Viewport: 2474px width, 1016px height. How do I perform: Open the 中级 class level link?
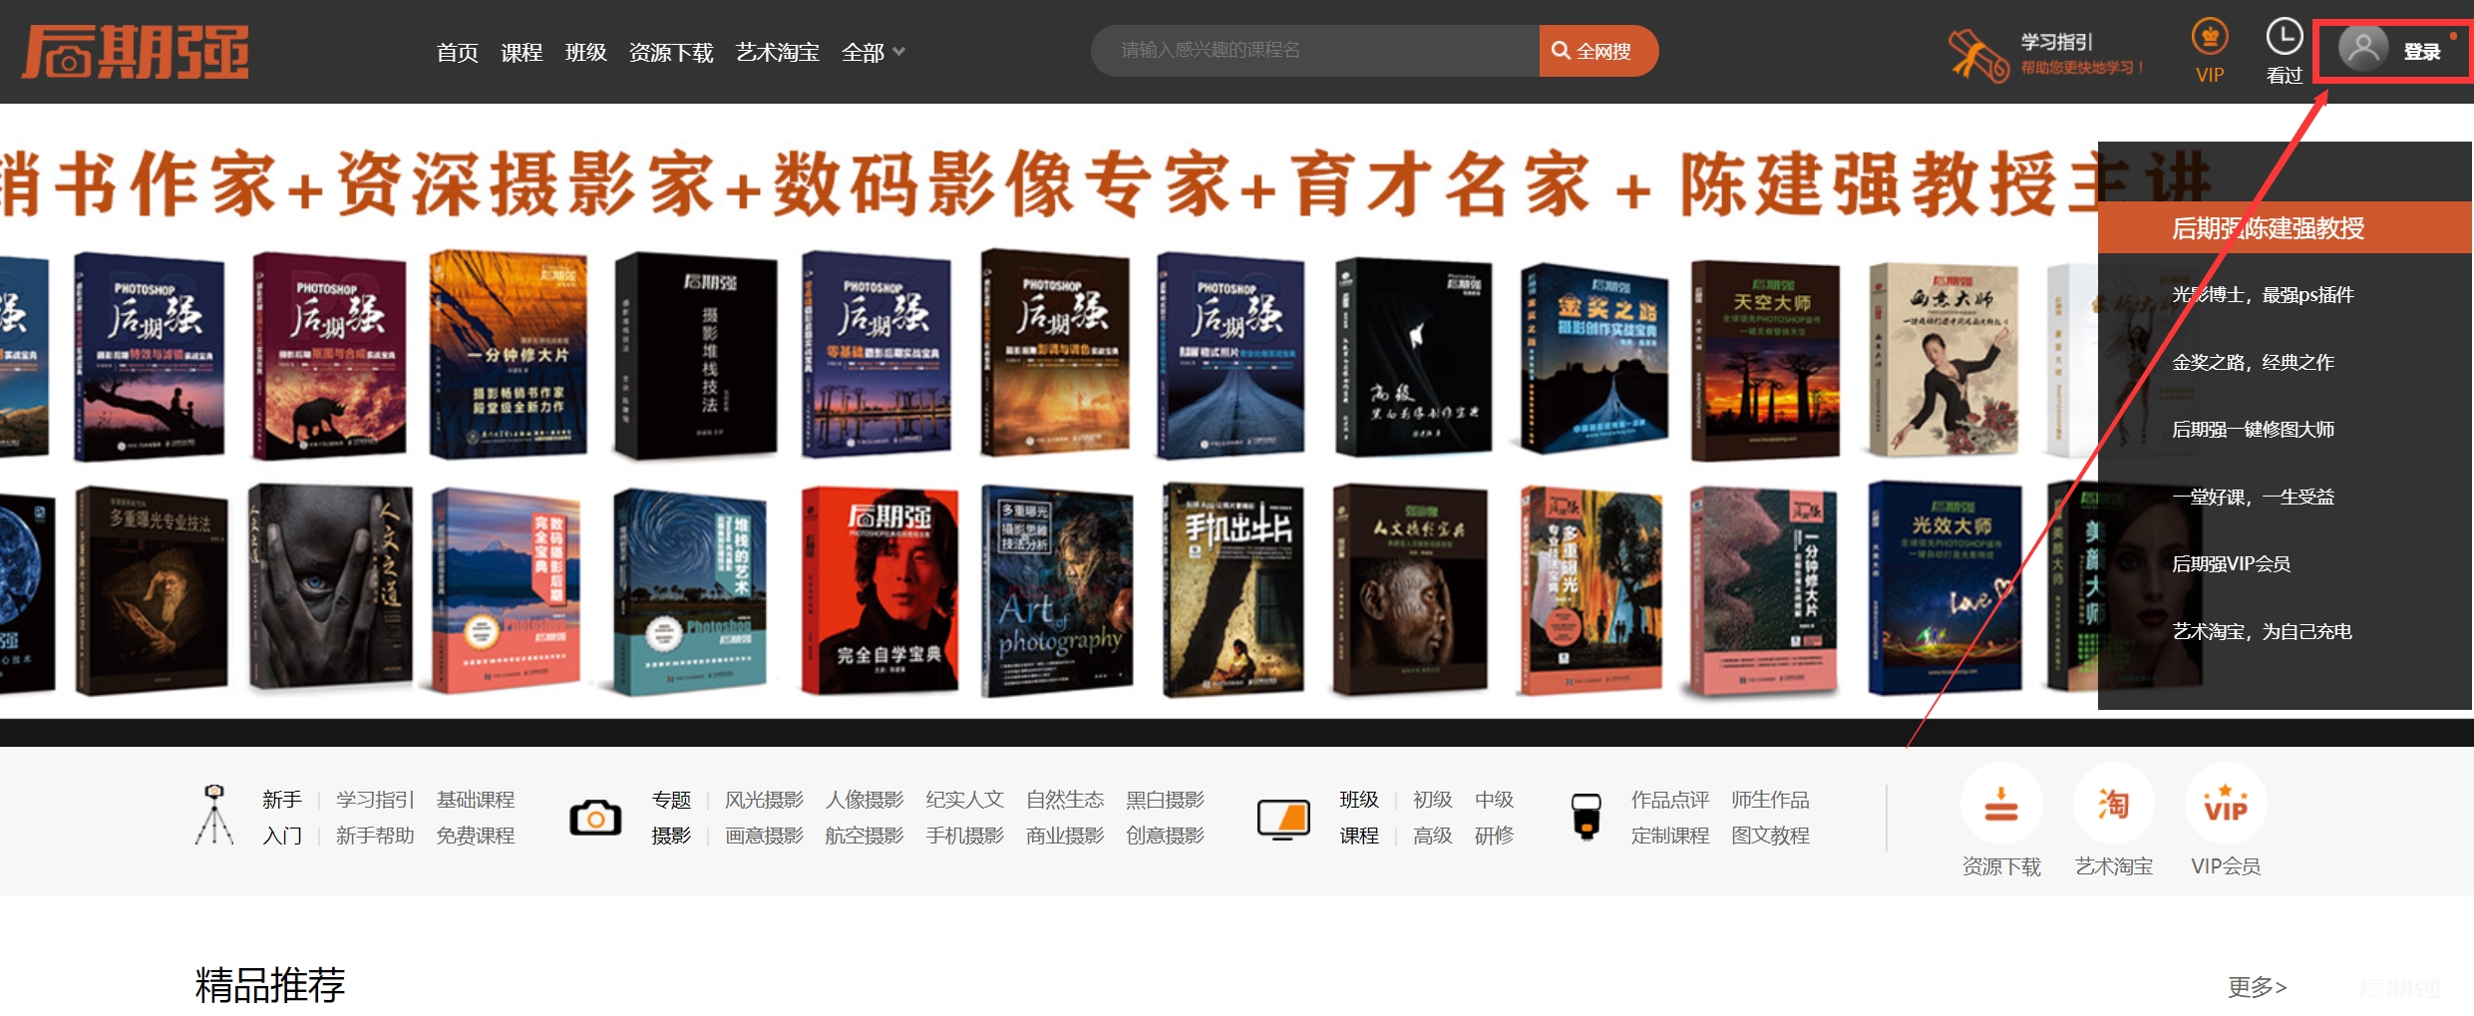[x=1494, y=800]
